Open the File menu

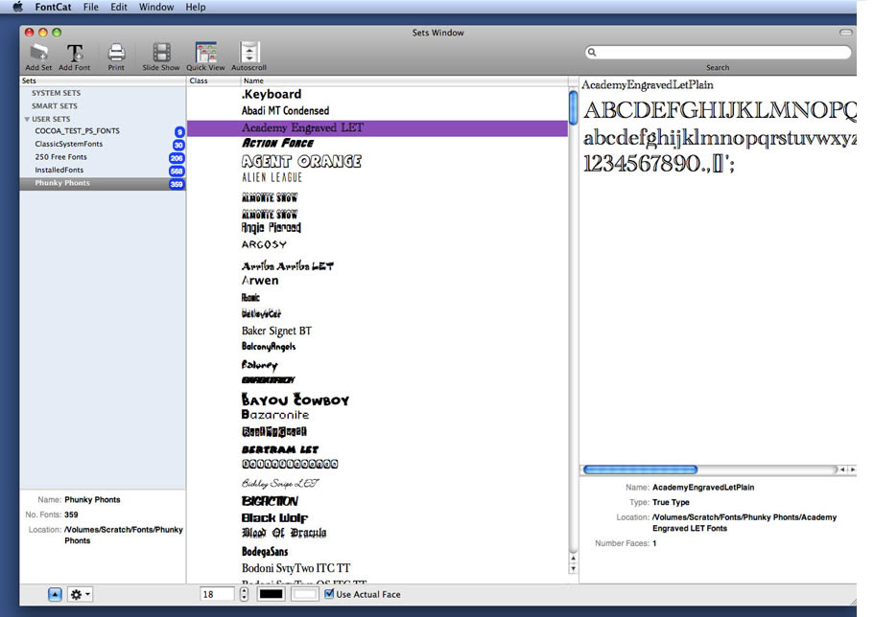click(x=91, y=7)
